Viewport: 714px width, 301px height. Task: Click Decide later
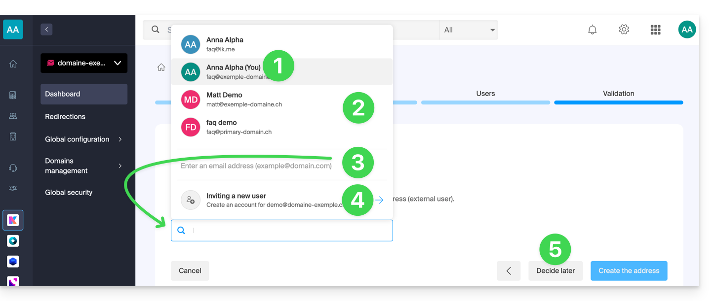pyautogui.click(x=555, y=271)
